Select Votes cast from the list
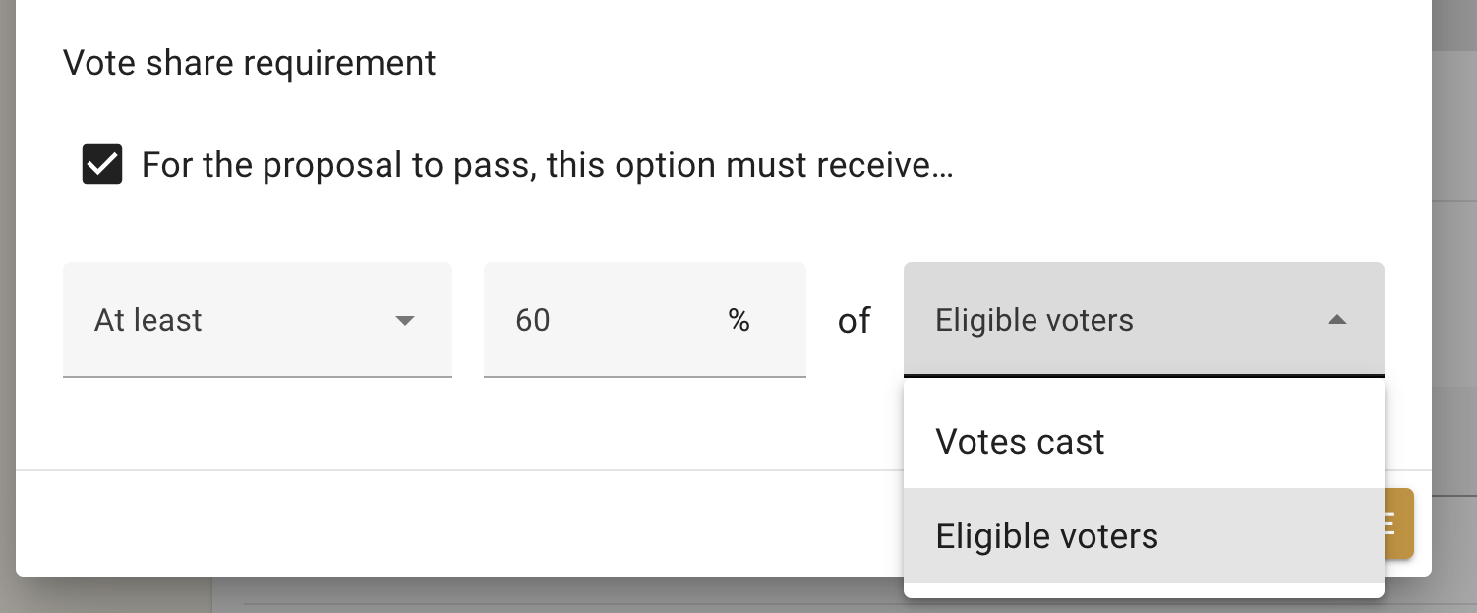 click(1020, 442)
